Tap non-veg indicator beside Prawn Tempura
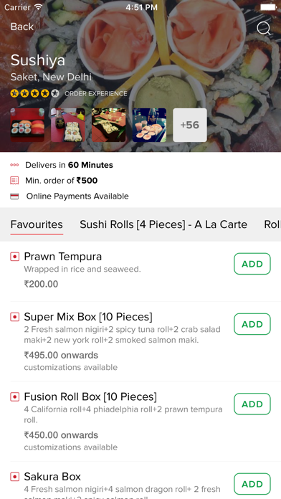Viewport: 281px width, 499px height. [14, 257]
